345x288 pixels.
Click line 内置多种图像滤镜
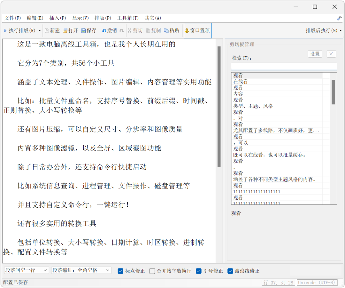point(89,148)
